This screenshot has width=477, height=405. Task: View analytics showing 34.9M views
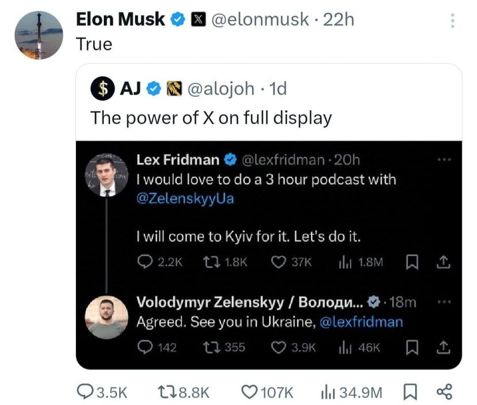coord(328,391)
